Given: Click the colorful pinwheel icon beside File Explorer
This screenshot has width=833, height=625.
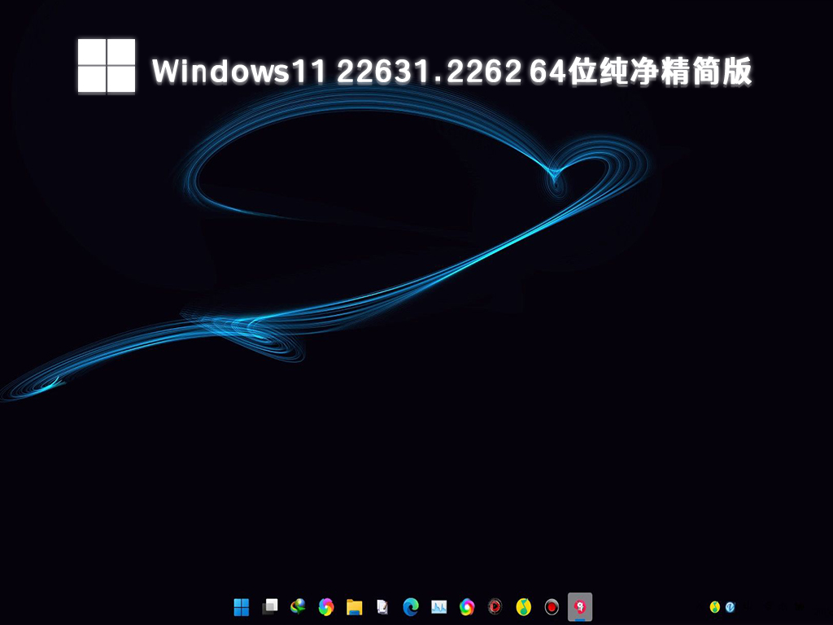Looking at the screenshot, I should tap(326, 606).
